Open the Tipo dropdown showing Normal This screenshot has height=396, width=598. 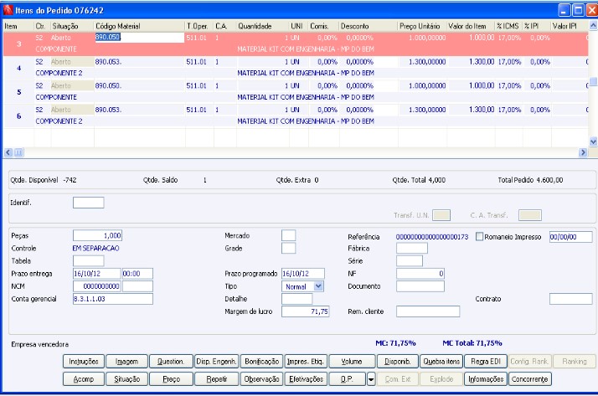[318, 285]
